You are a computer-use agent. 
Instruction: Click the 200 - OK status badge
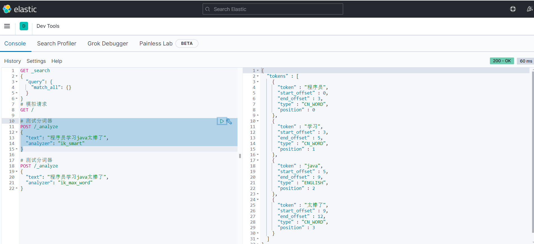click(x=502, y=61)
